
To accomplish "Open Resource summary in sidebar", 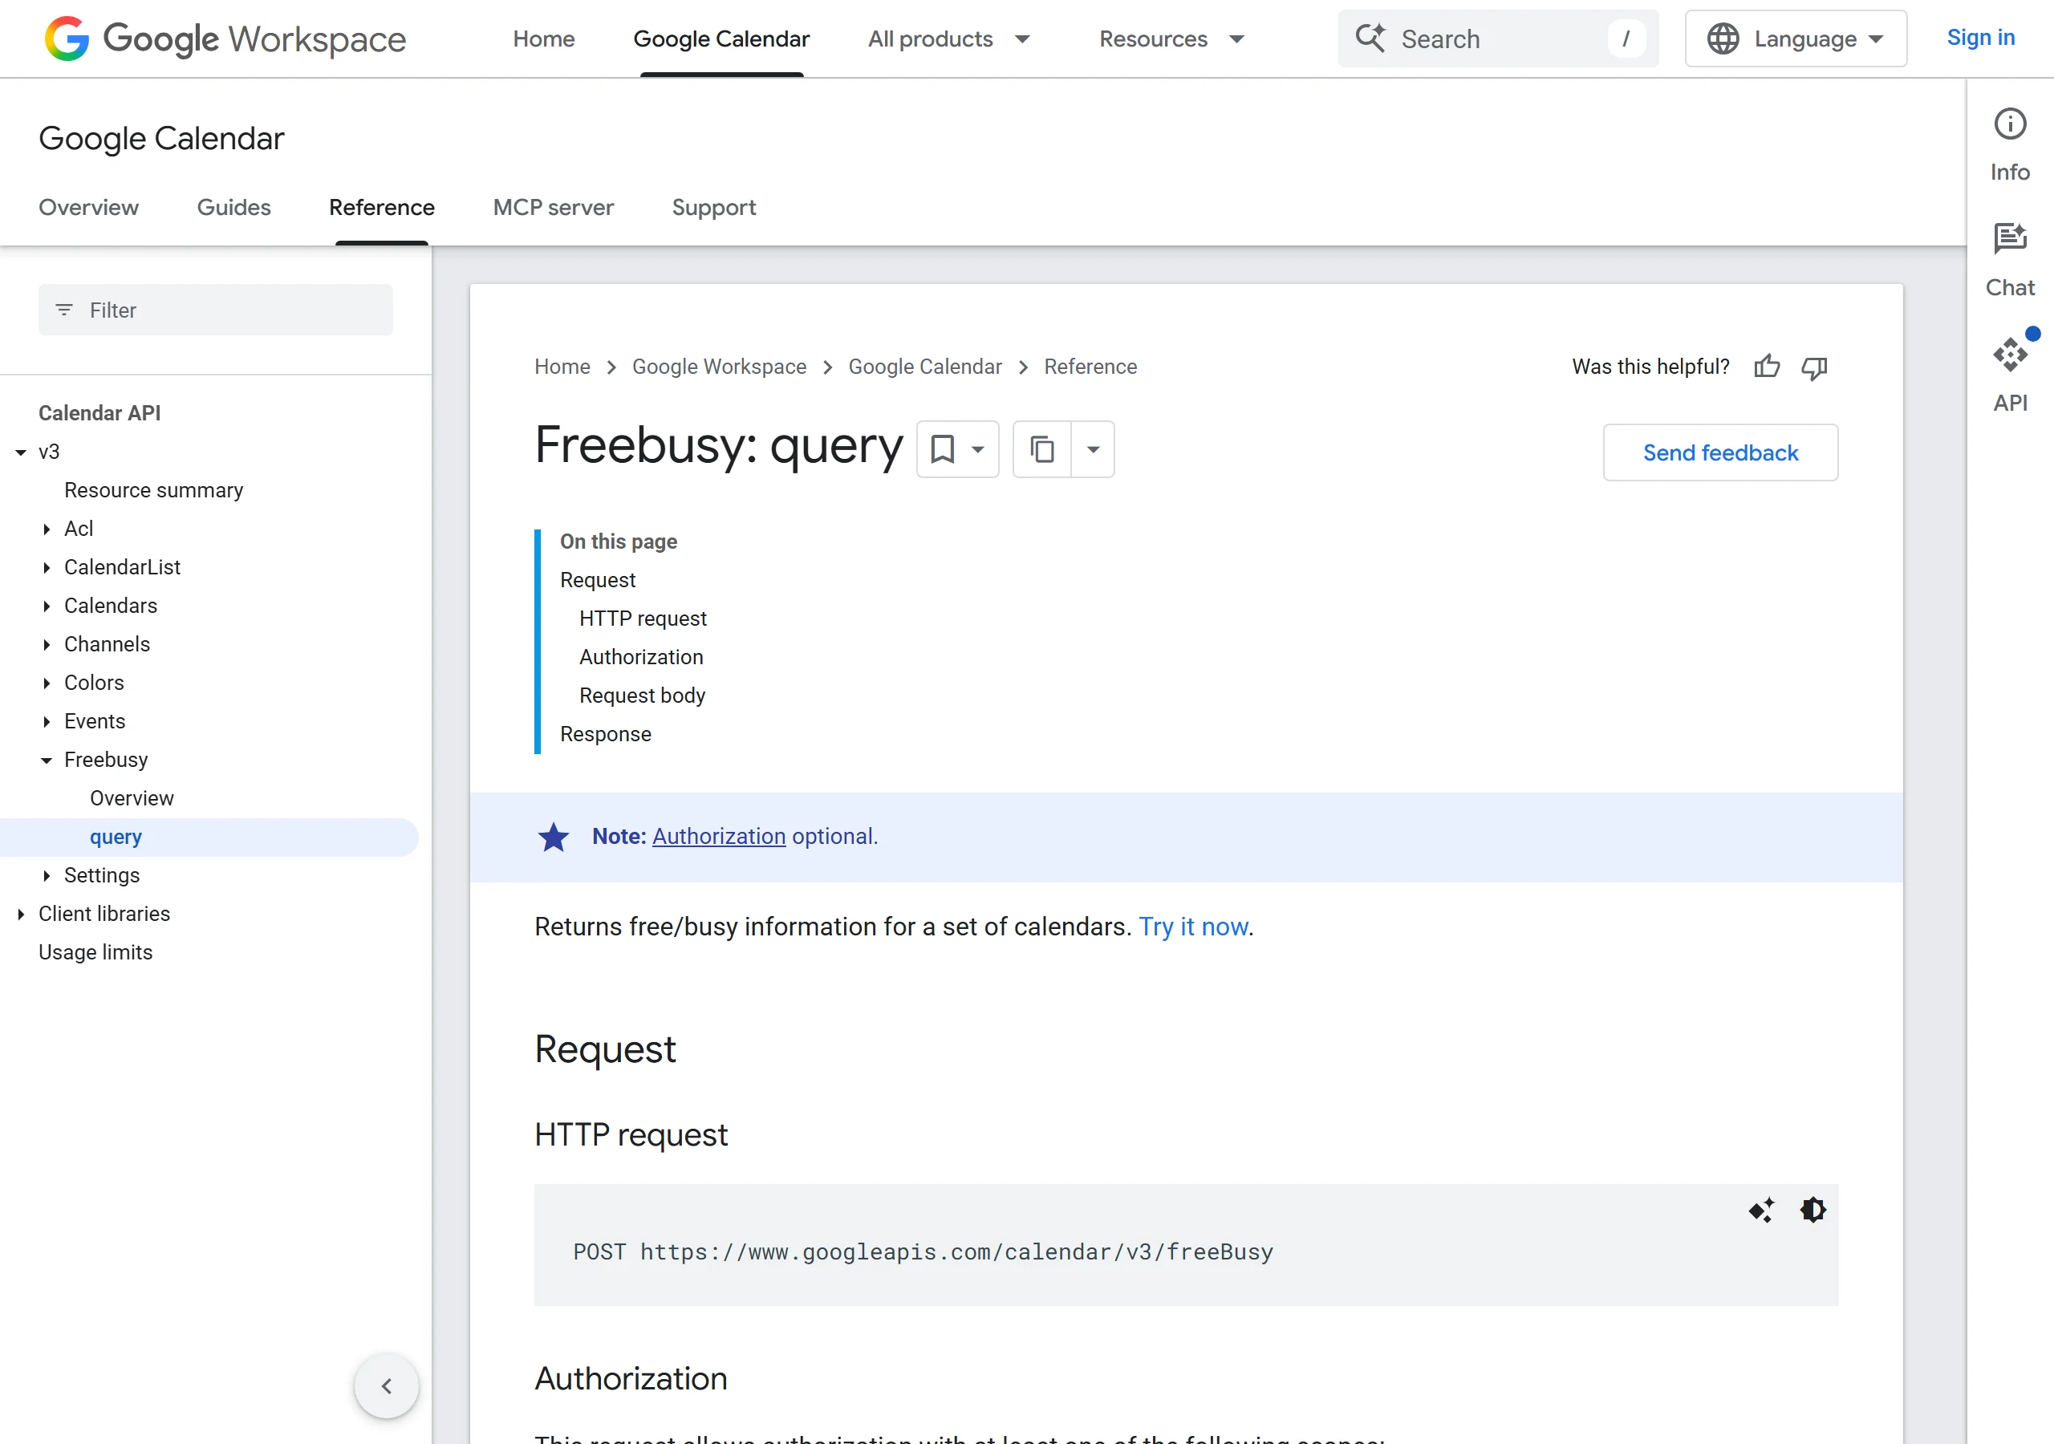I will pyautogui.click(x=154, y=490).
